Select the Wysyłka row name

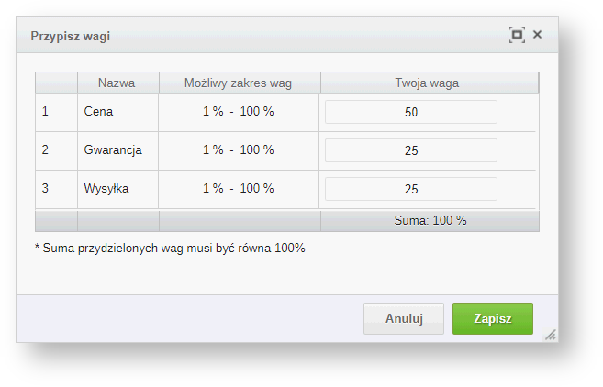pyautogui.click(x=106, y=189)
